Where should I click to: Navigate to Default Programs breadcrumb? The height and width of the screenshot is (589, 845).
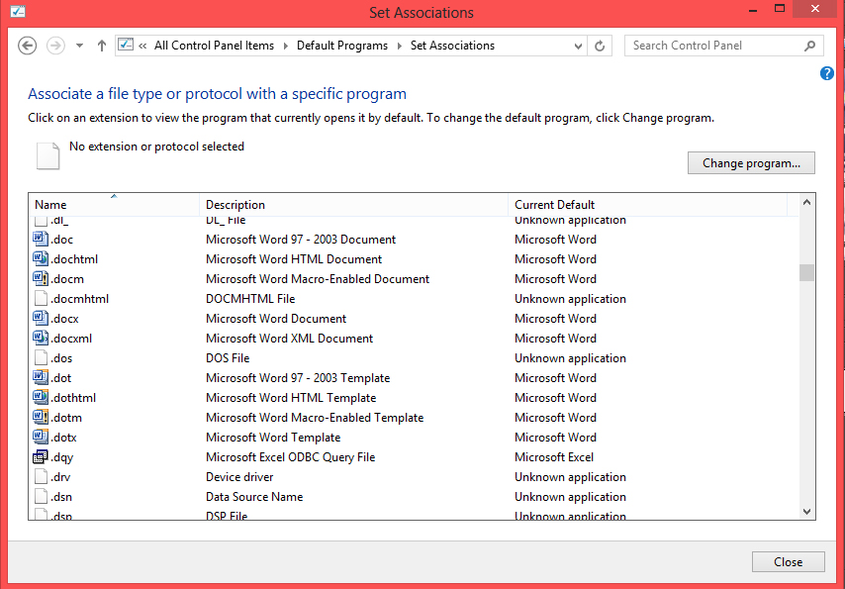342,46
